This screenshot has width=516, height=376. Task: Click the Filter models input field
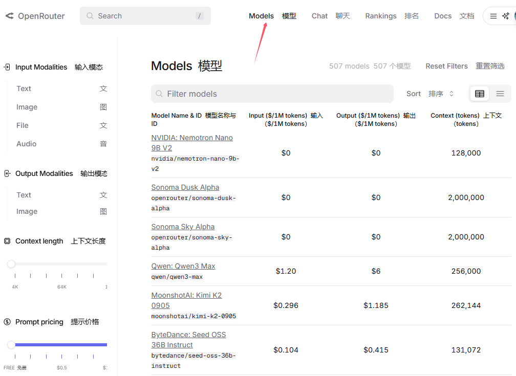pos(272,94)
